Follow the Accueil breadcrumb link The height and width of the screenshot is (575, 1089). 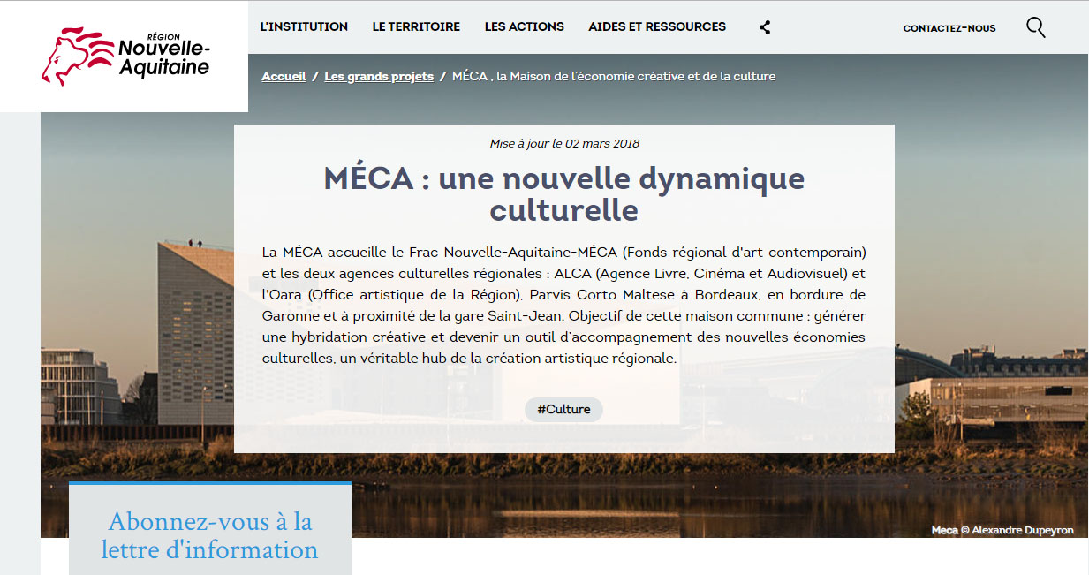(284, 77)
